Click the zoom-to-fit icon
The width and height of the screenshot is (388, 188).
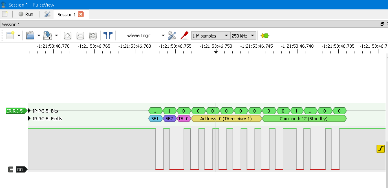pos(93,36)
